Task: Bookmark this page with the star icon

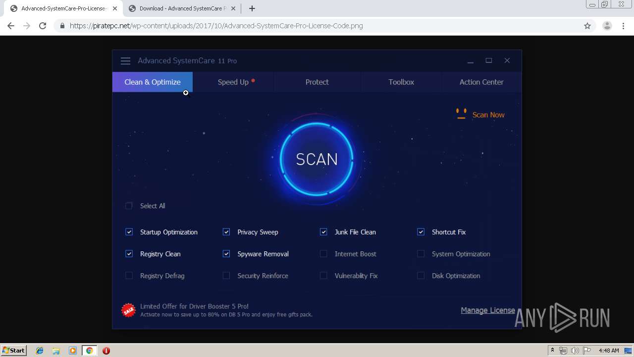Action: pyautogui.click(x=587, y=26)
